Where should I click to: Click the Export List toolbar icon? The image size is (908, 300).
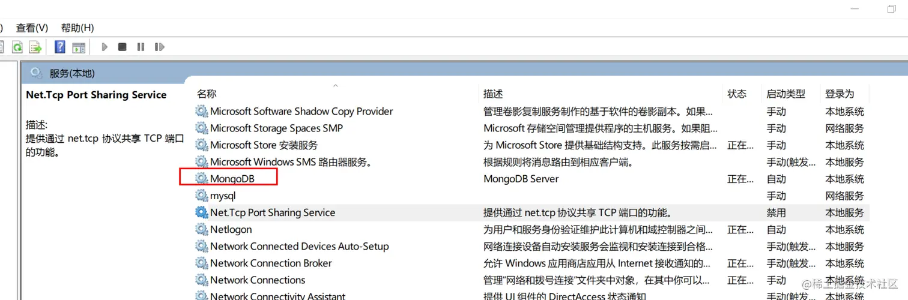tap(35, 47)
